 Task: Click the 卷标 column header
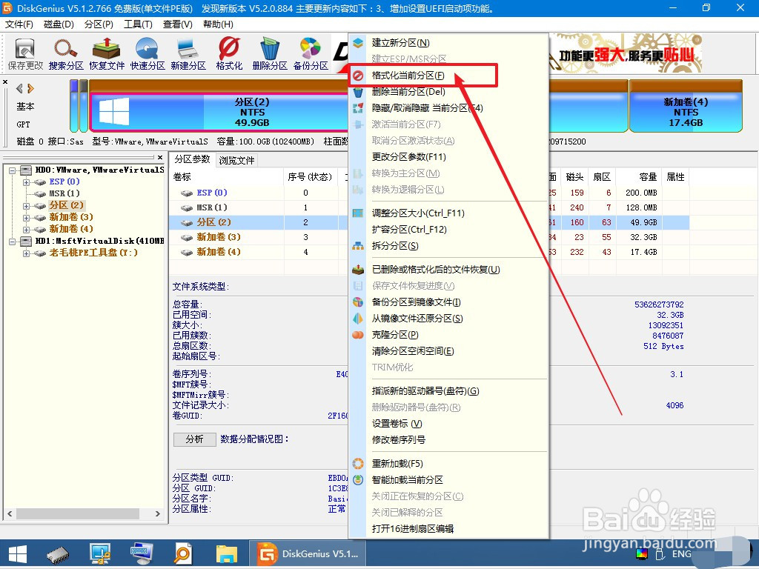click(x=227, y=177)
